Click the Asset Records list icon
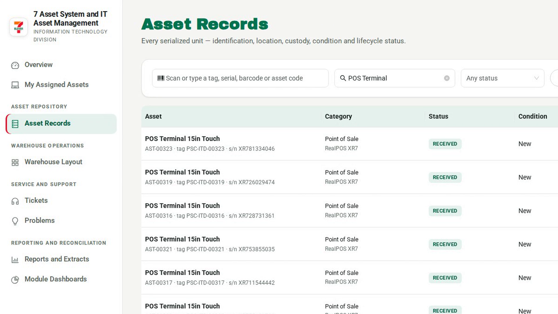 [x=15, y=124]
